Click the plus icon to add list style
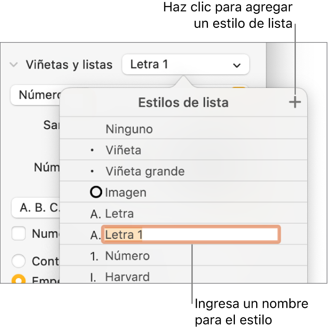This screenshot has height=332, width=328. 295,102
